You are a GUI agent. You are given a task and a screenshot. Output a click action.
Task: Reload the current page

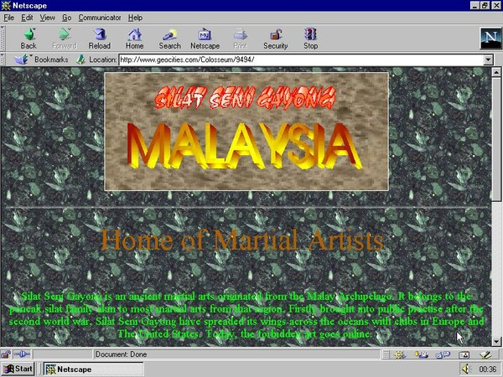100,39
